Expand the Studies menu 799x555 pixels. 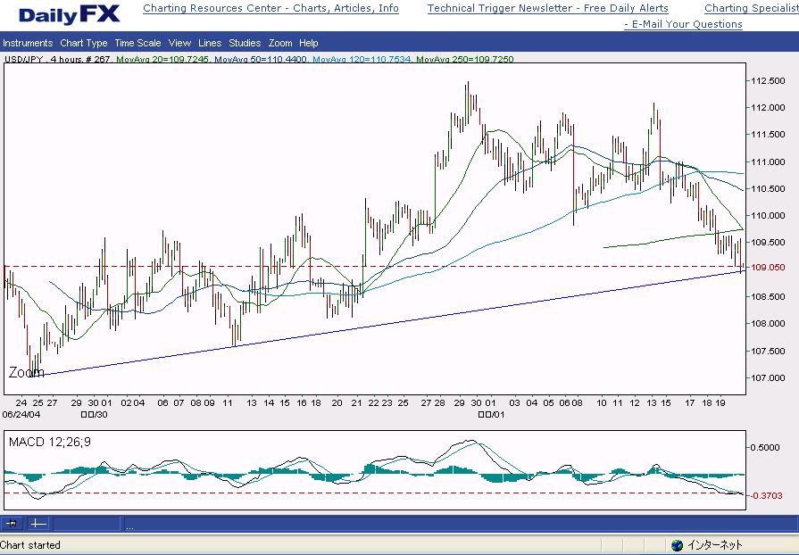click(x=245, y=43)
